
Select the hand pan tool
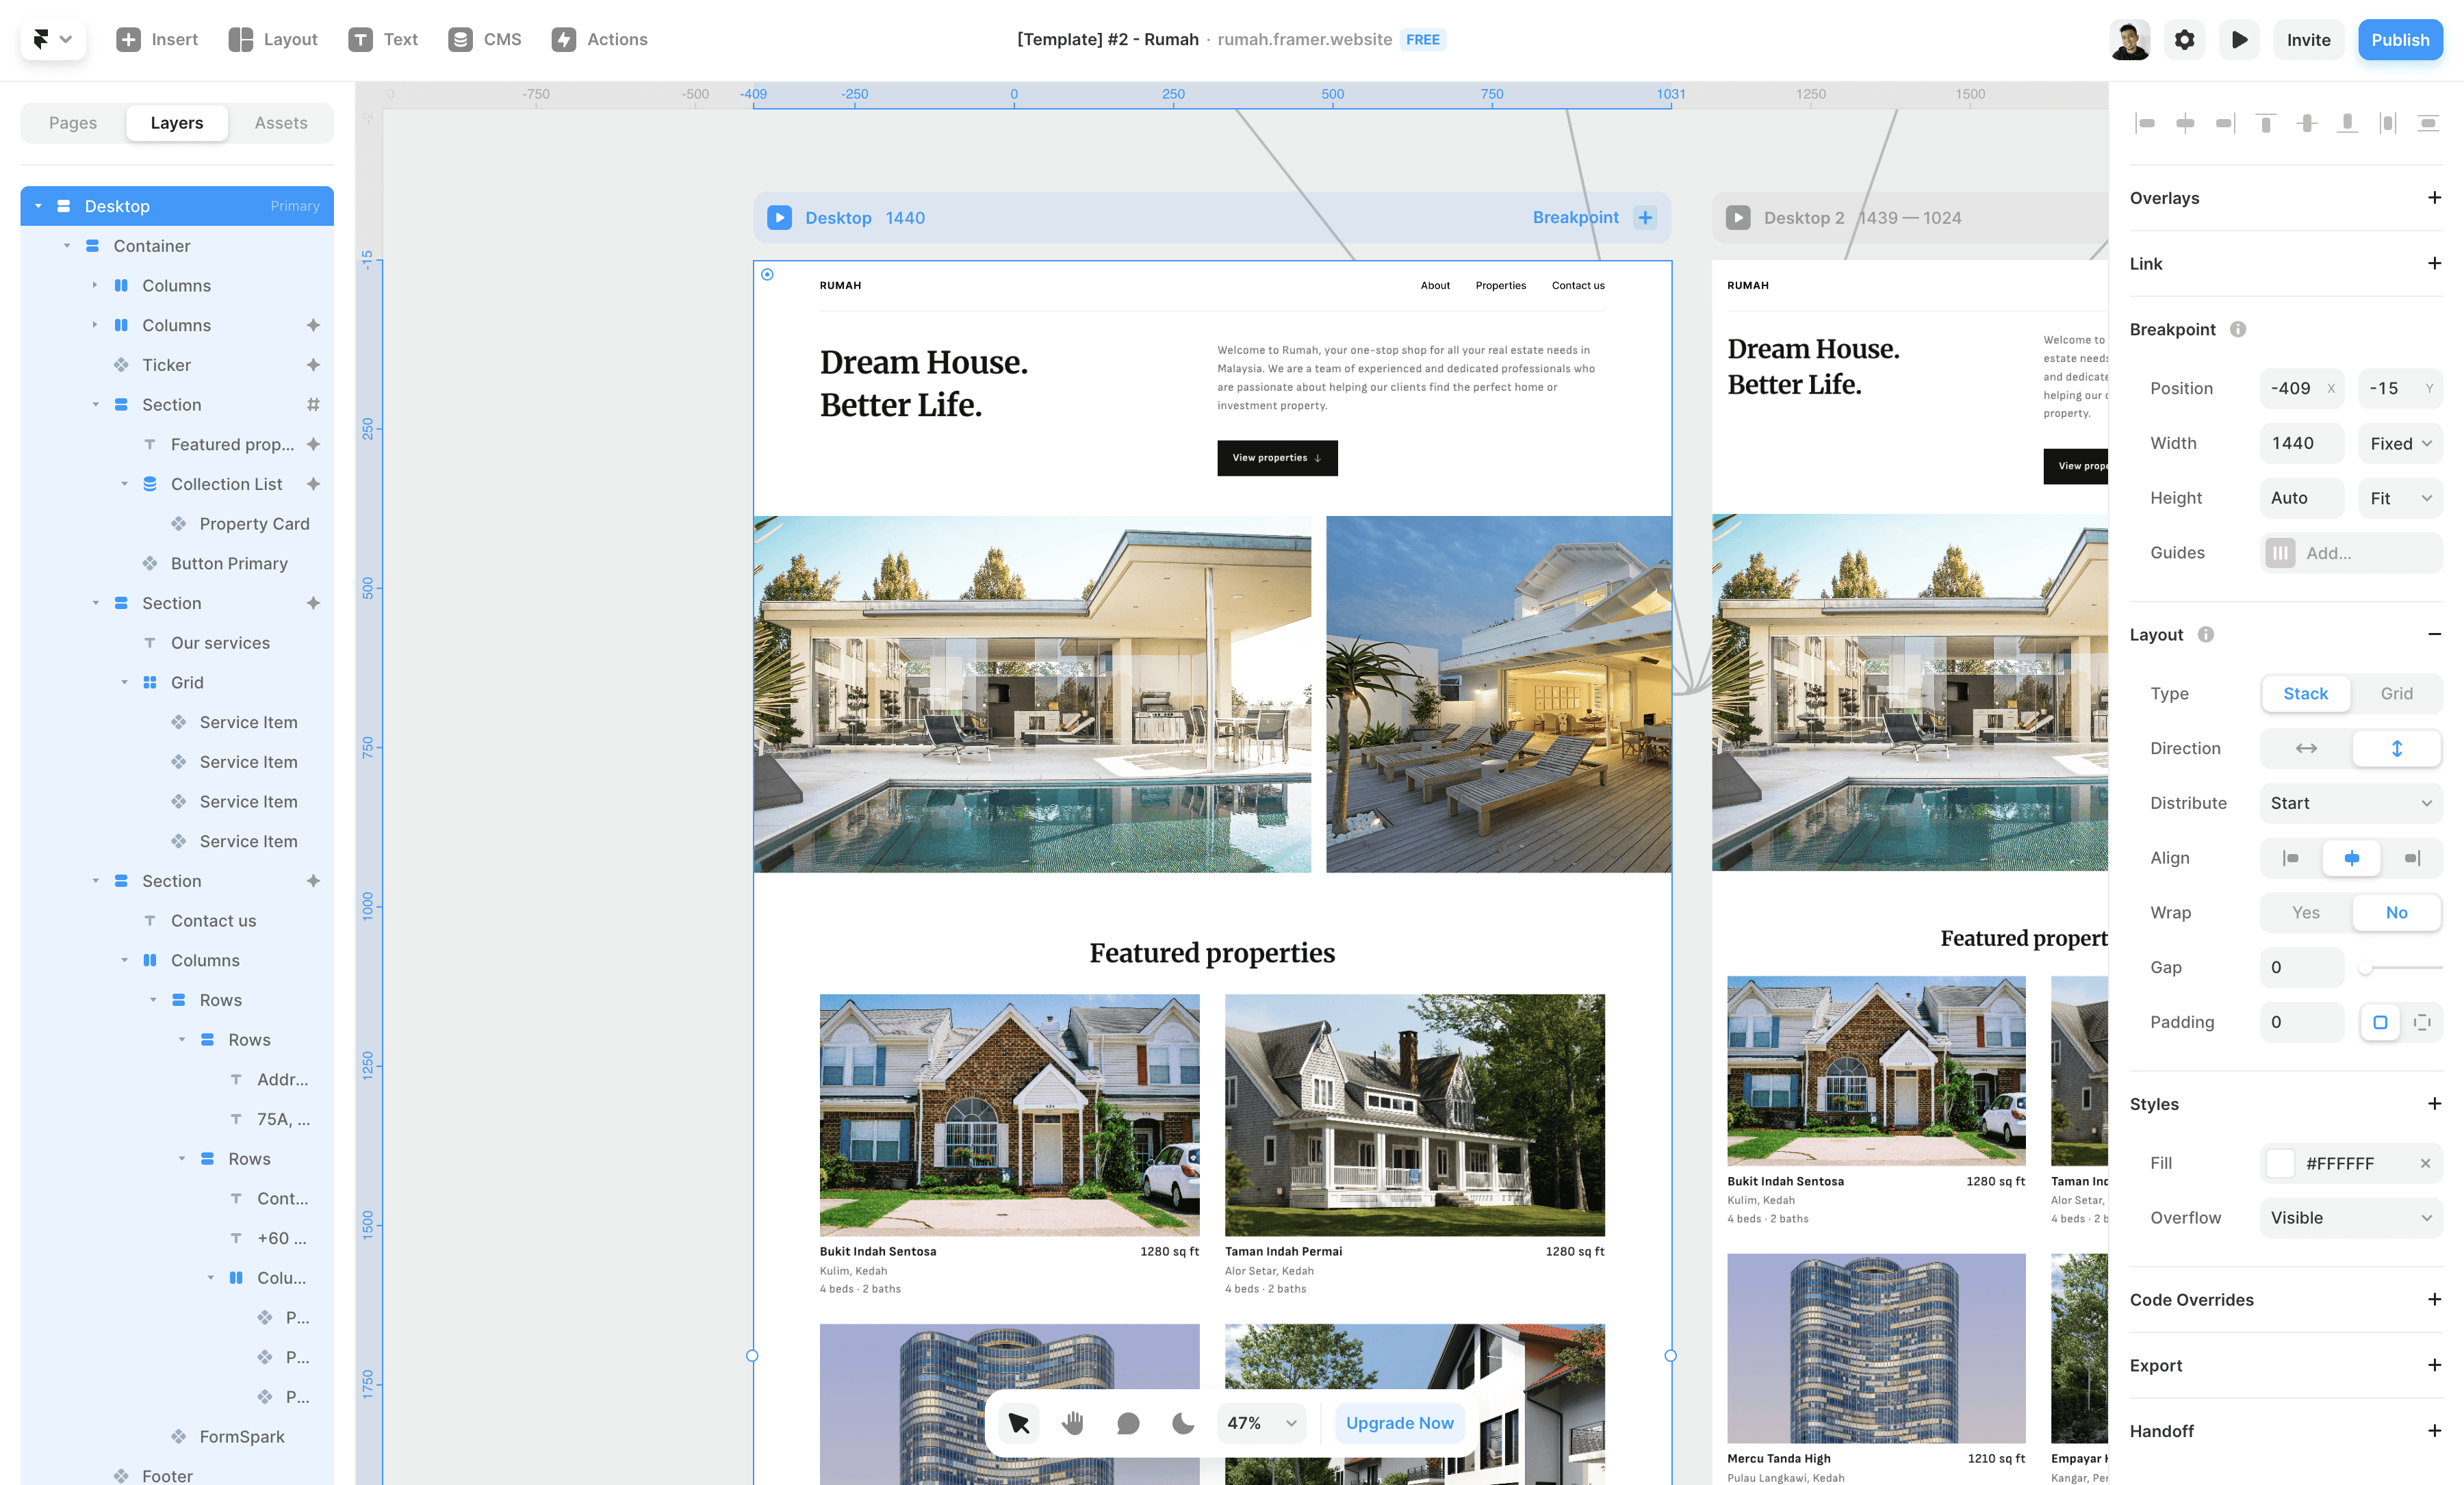pyautogui.click(x=1073, y=1423)
